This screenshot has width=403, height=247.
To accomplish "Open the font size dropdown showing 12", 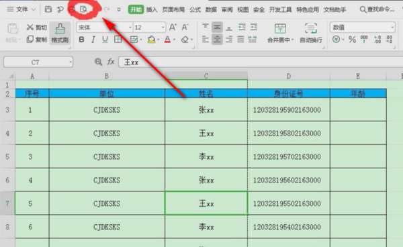I will tap(149, 28).
